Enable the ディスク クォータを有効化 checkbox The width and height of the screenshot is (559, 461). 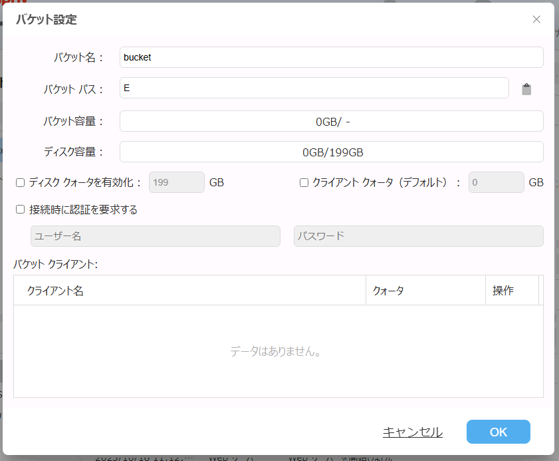(21, 182)
